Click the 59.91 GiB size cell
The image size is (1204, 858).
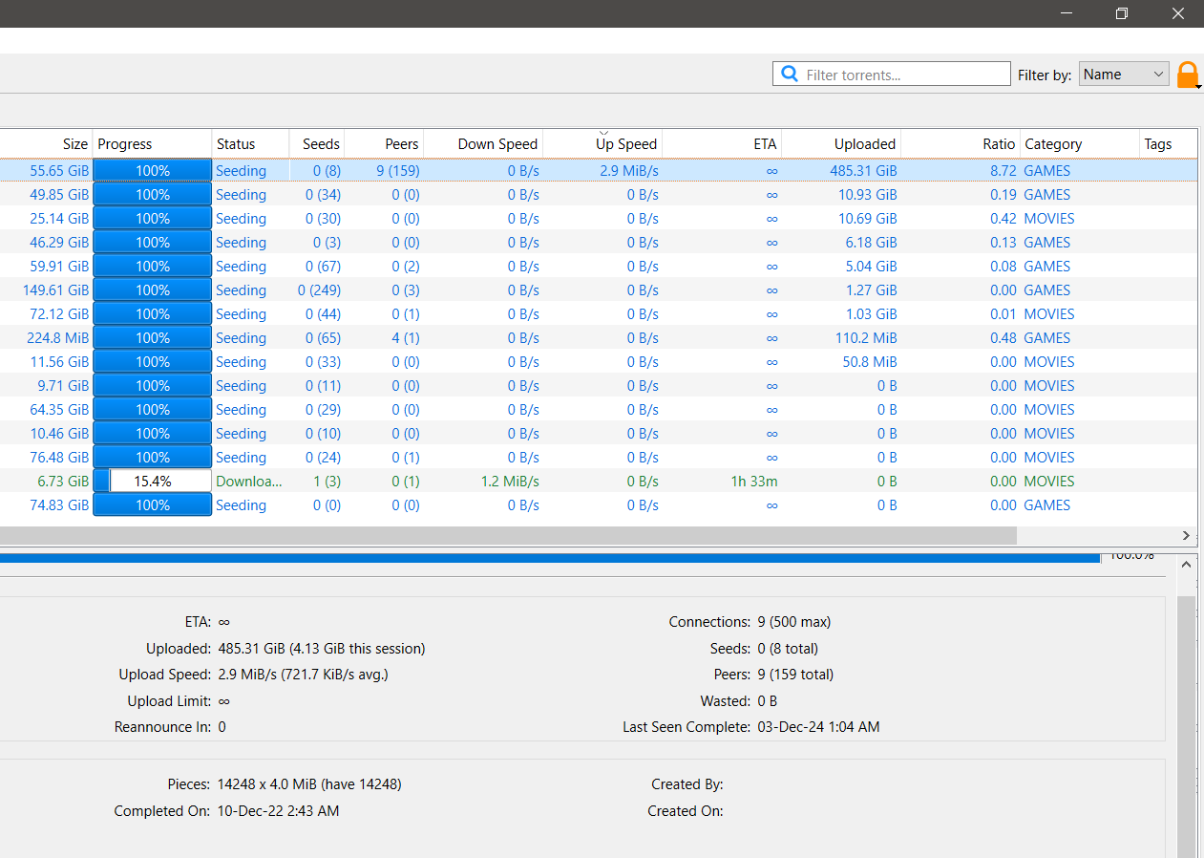click(x=59, y=267)
